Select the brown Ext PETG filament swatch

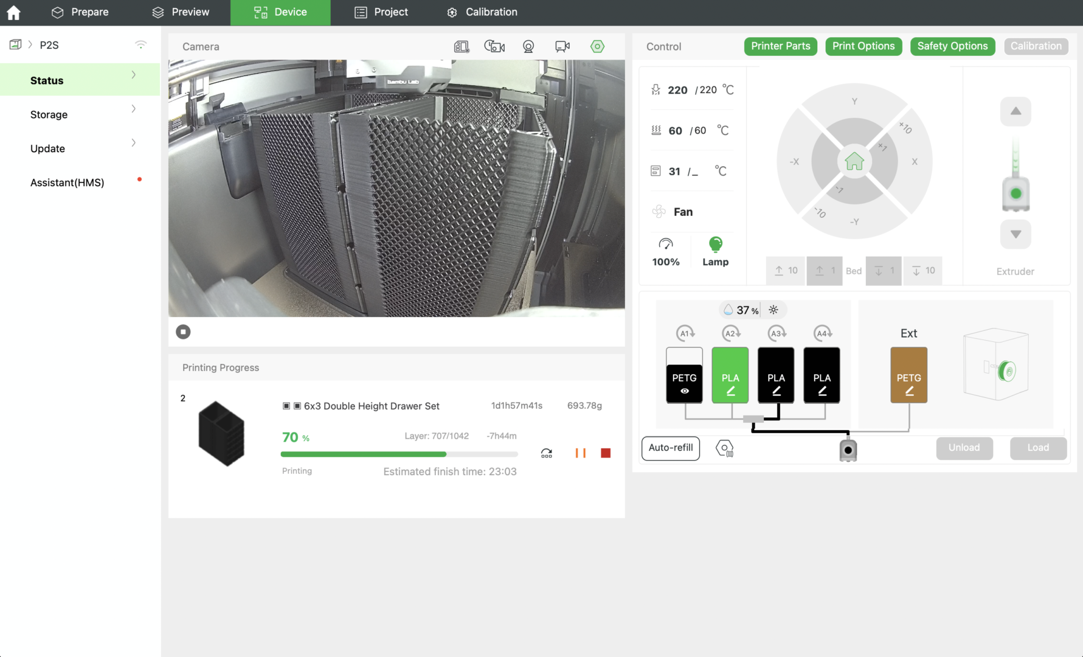pos(908,375)
